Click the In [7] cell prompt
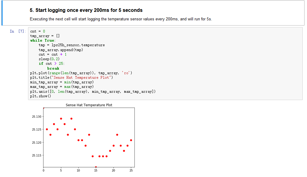This screenshot has height=177, width=307. tap(18, 31)
